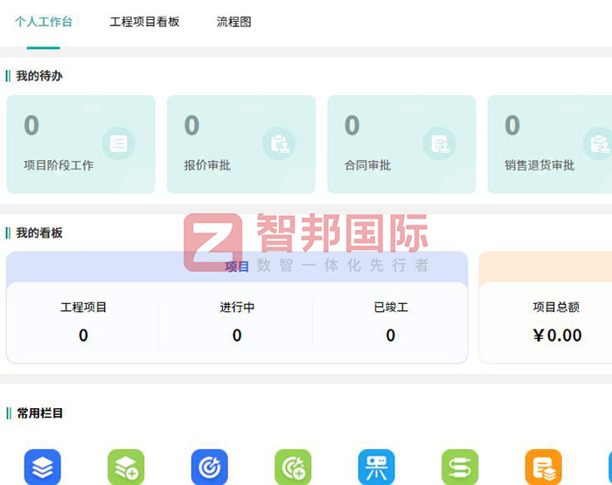The width and height of the screenshot is (612, 485).
Task: Click the green S-shaped flow shortcut icon
Action: (x=460, y=468)
